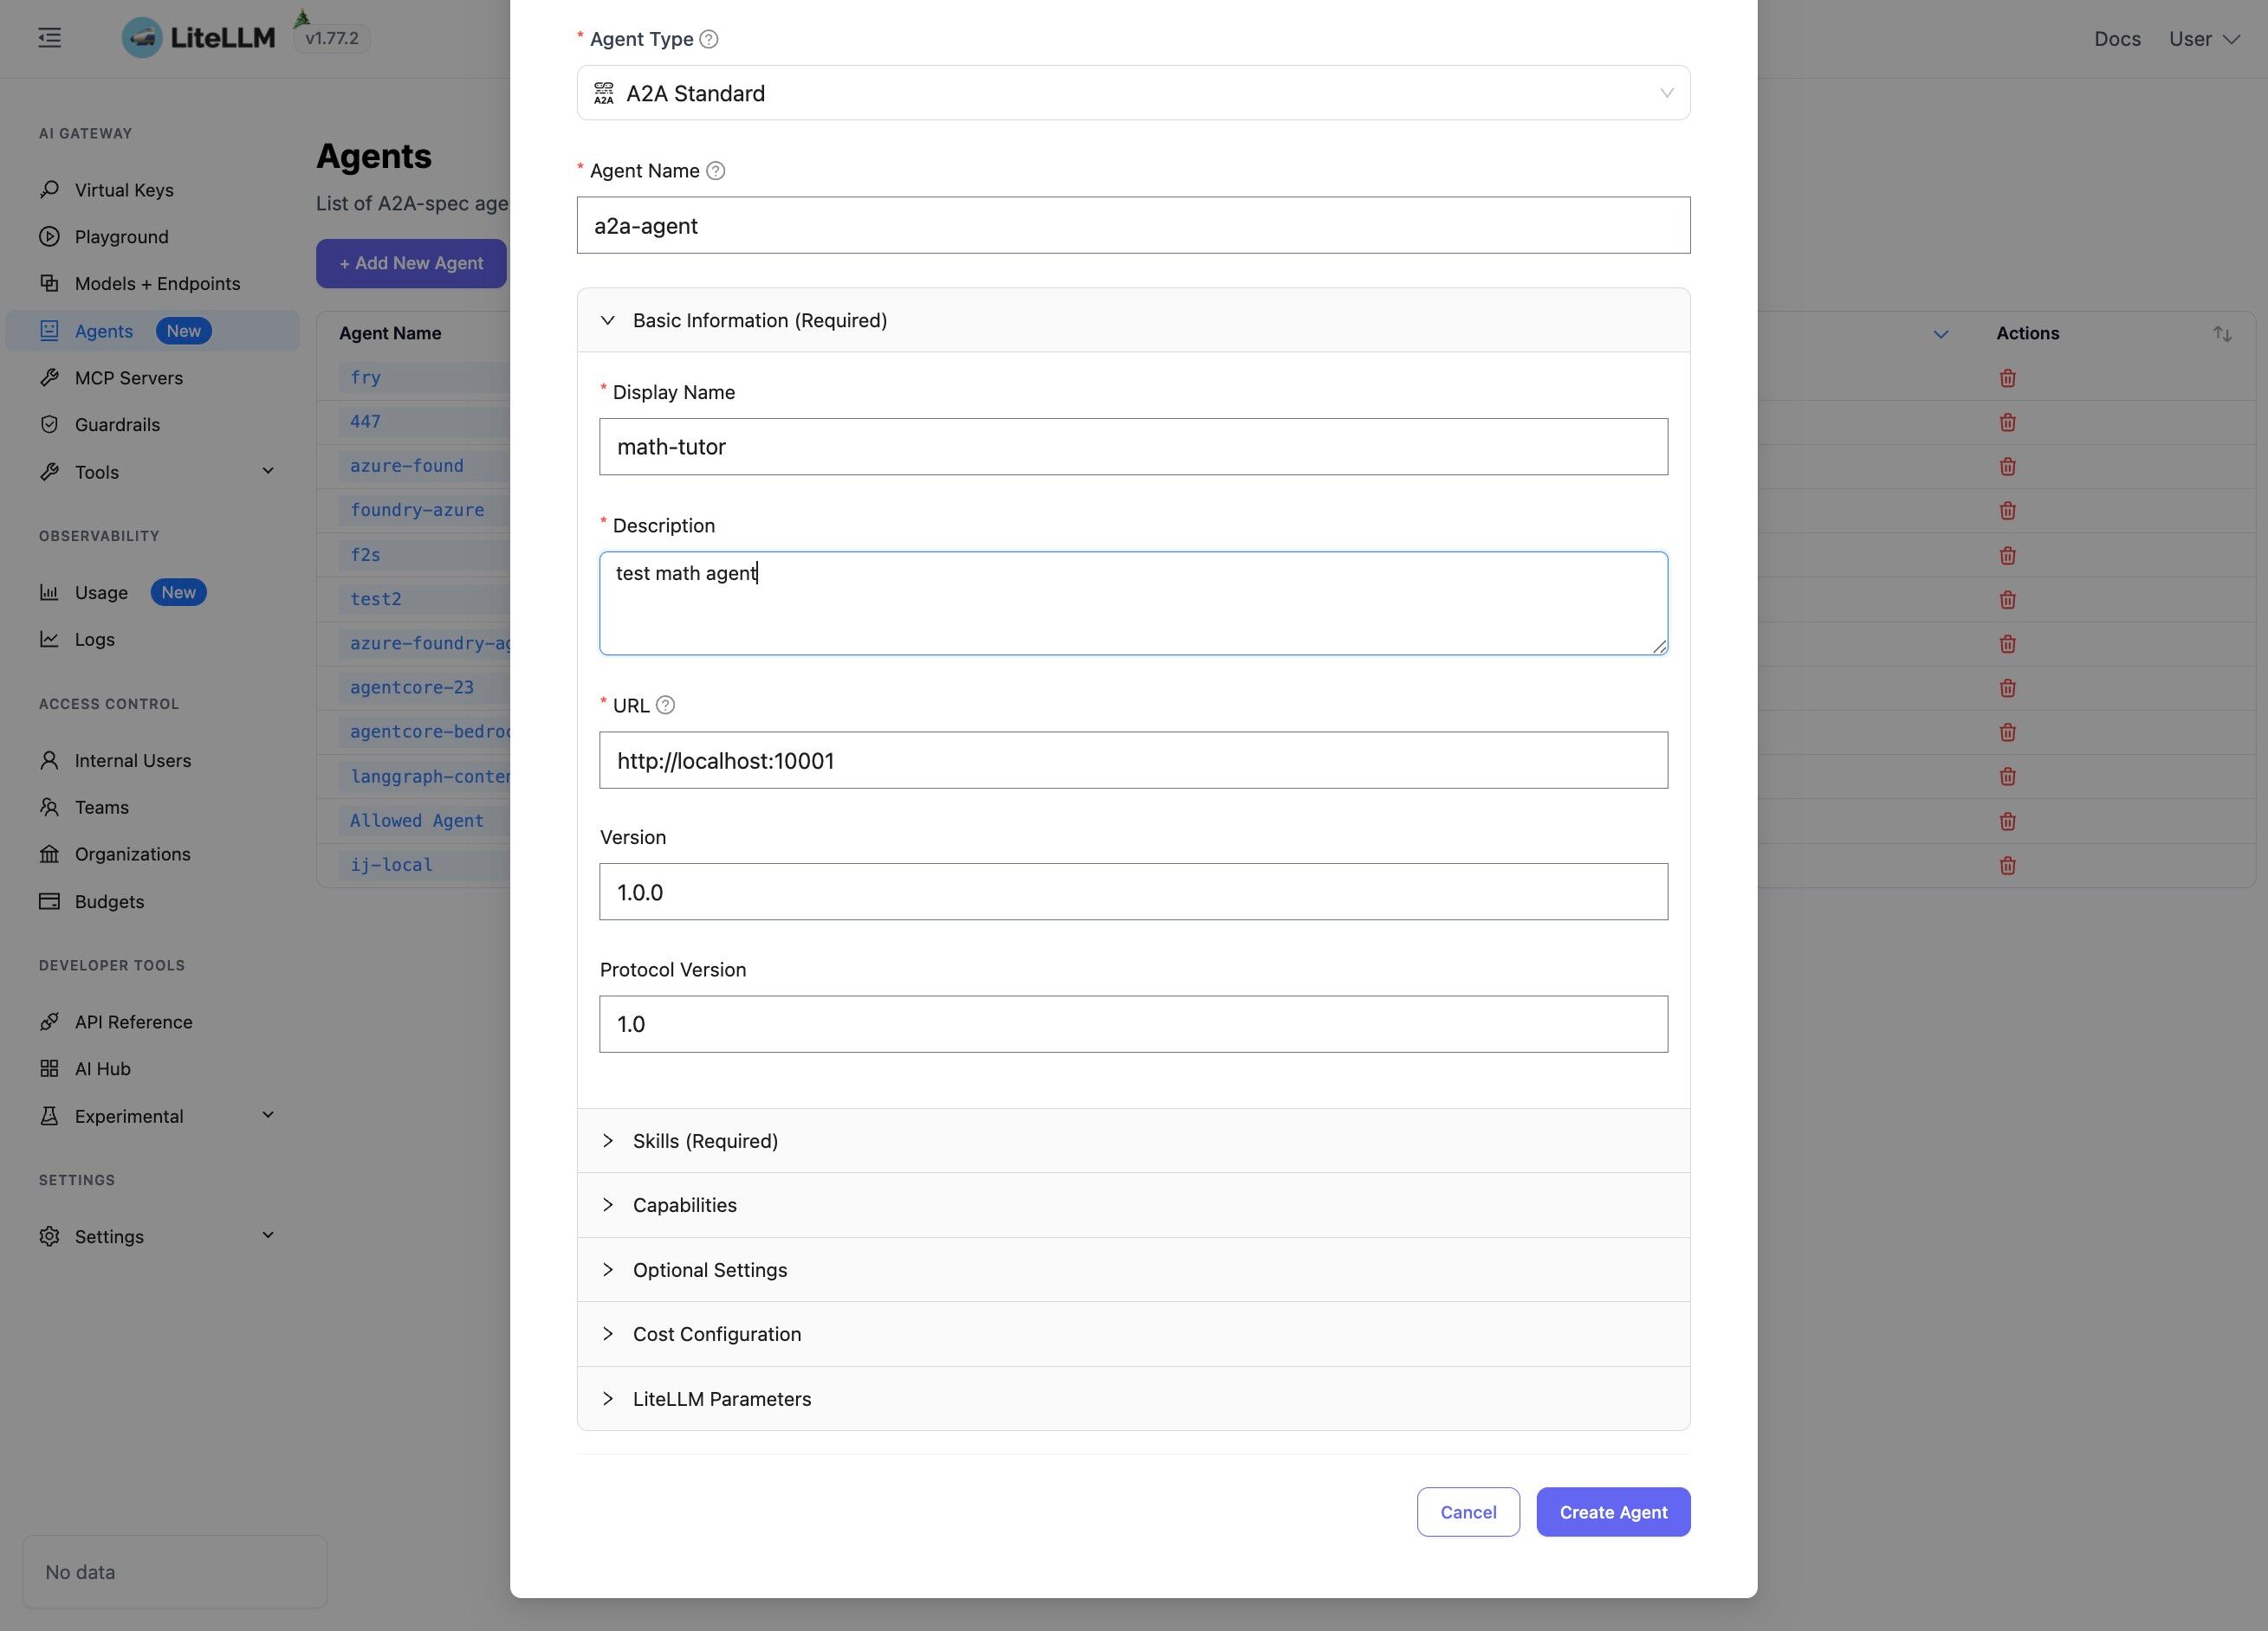Click the Add New Agent button

coord(411,263)
